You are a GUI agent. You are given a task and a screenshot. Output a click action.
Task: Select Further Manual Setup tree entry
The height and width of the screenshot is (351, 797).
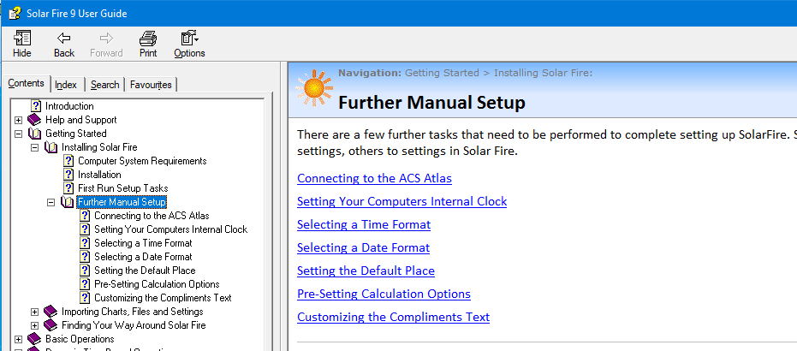(x=122, y=202)
